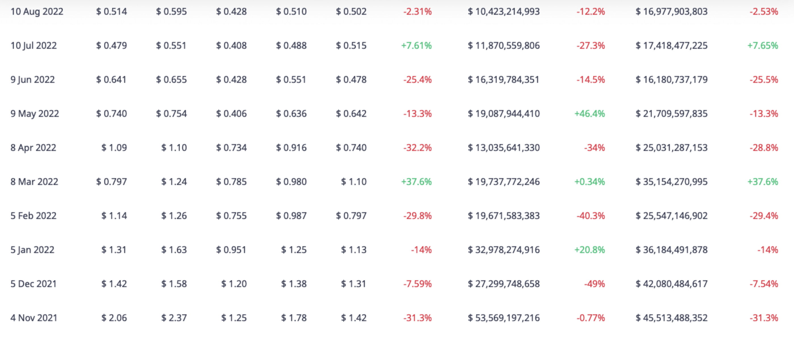Select the green +46.4% volume change

[x=589, y=113]
